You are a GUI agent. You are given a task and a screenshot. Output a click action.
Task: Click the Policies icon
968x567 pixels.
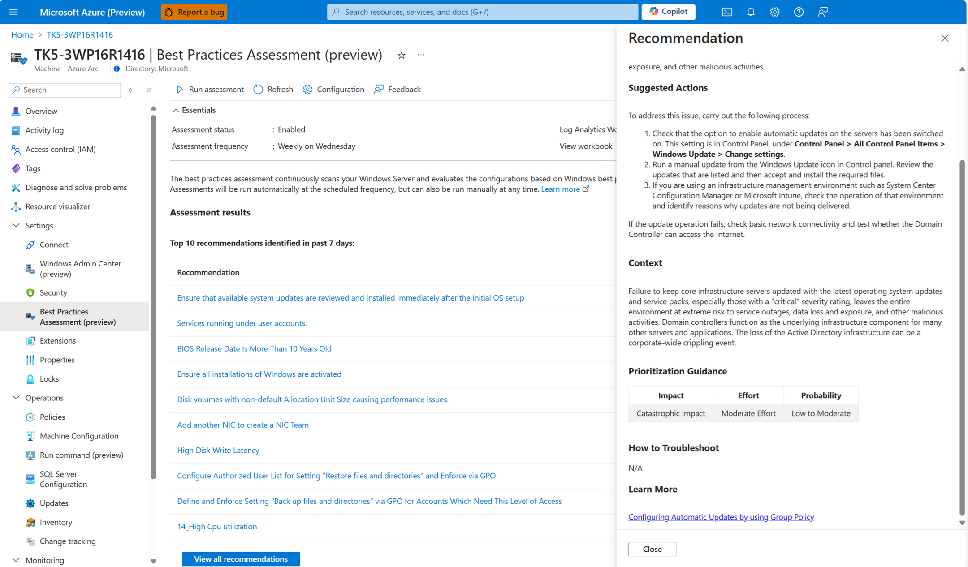30,417
